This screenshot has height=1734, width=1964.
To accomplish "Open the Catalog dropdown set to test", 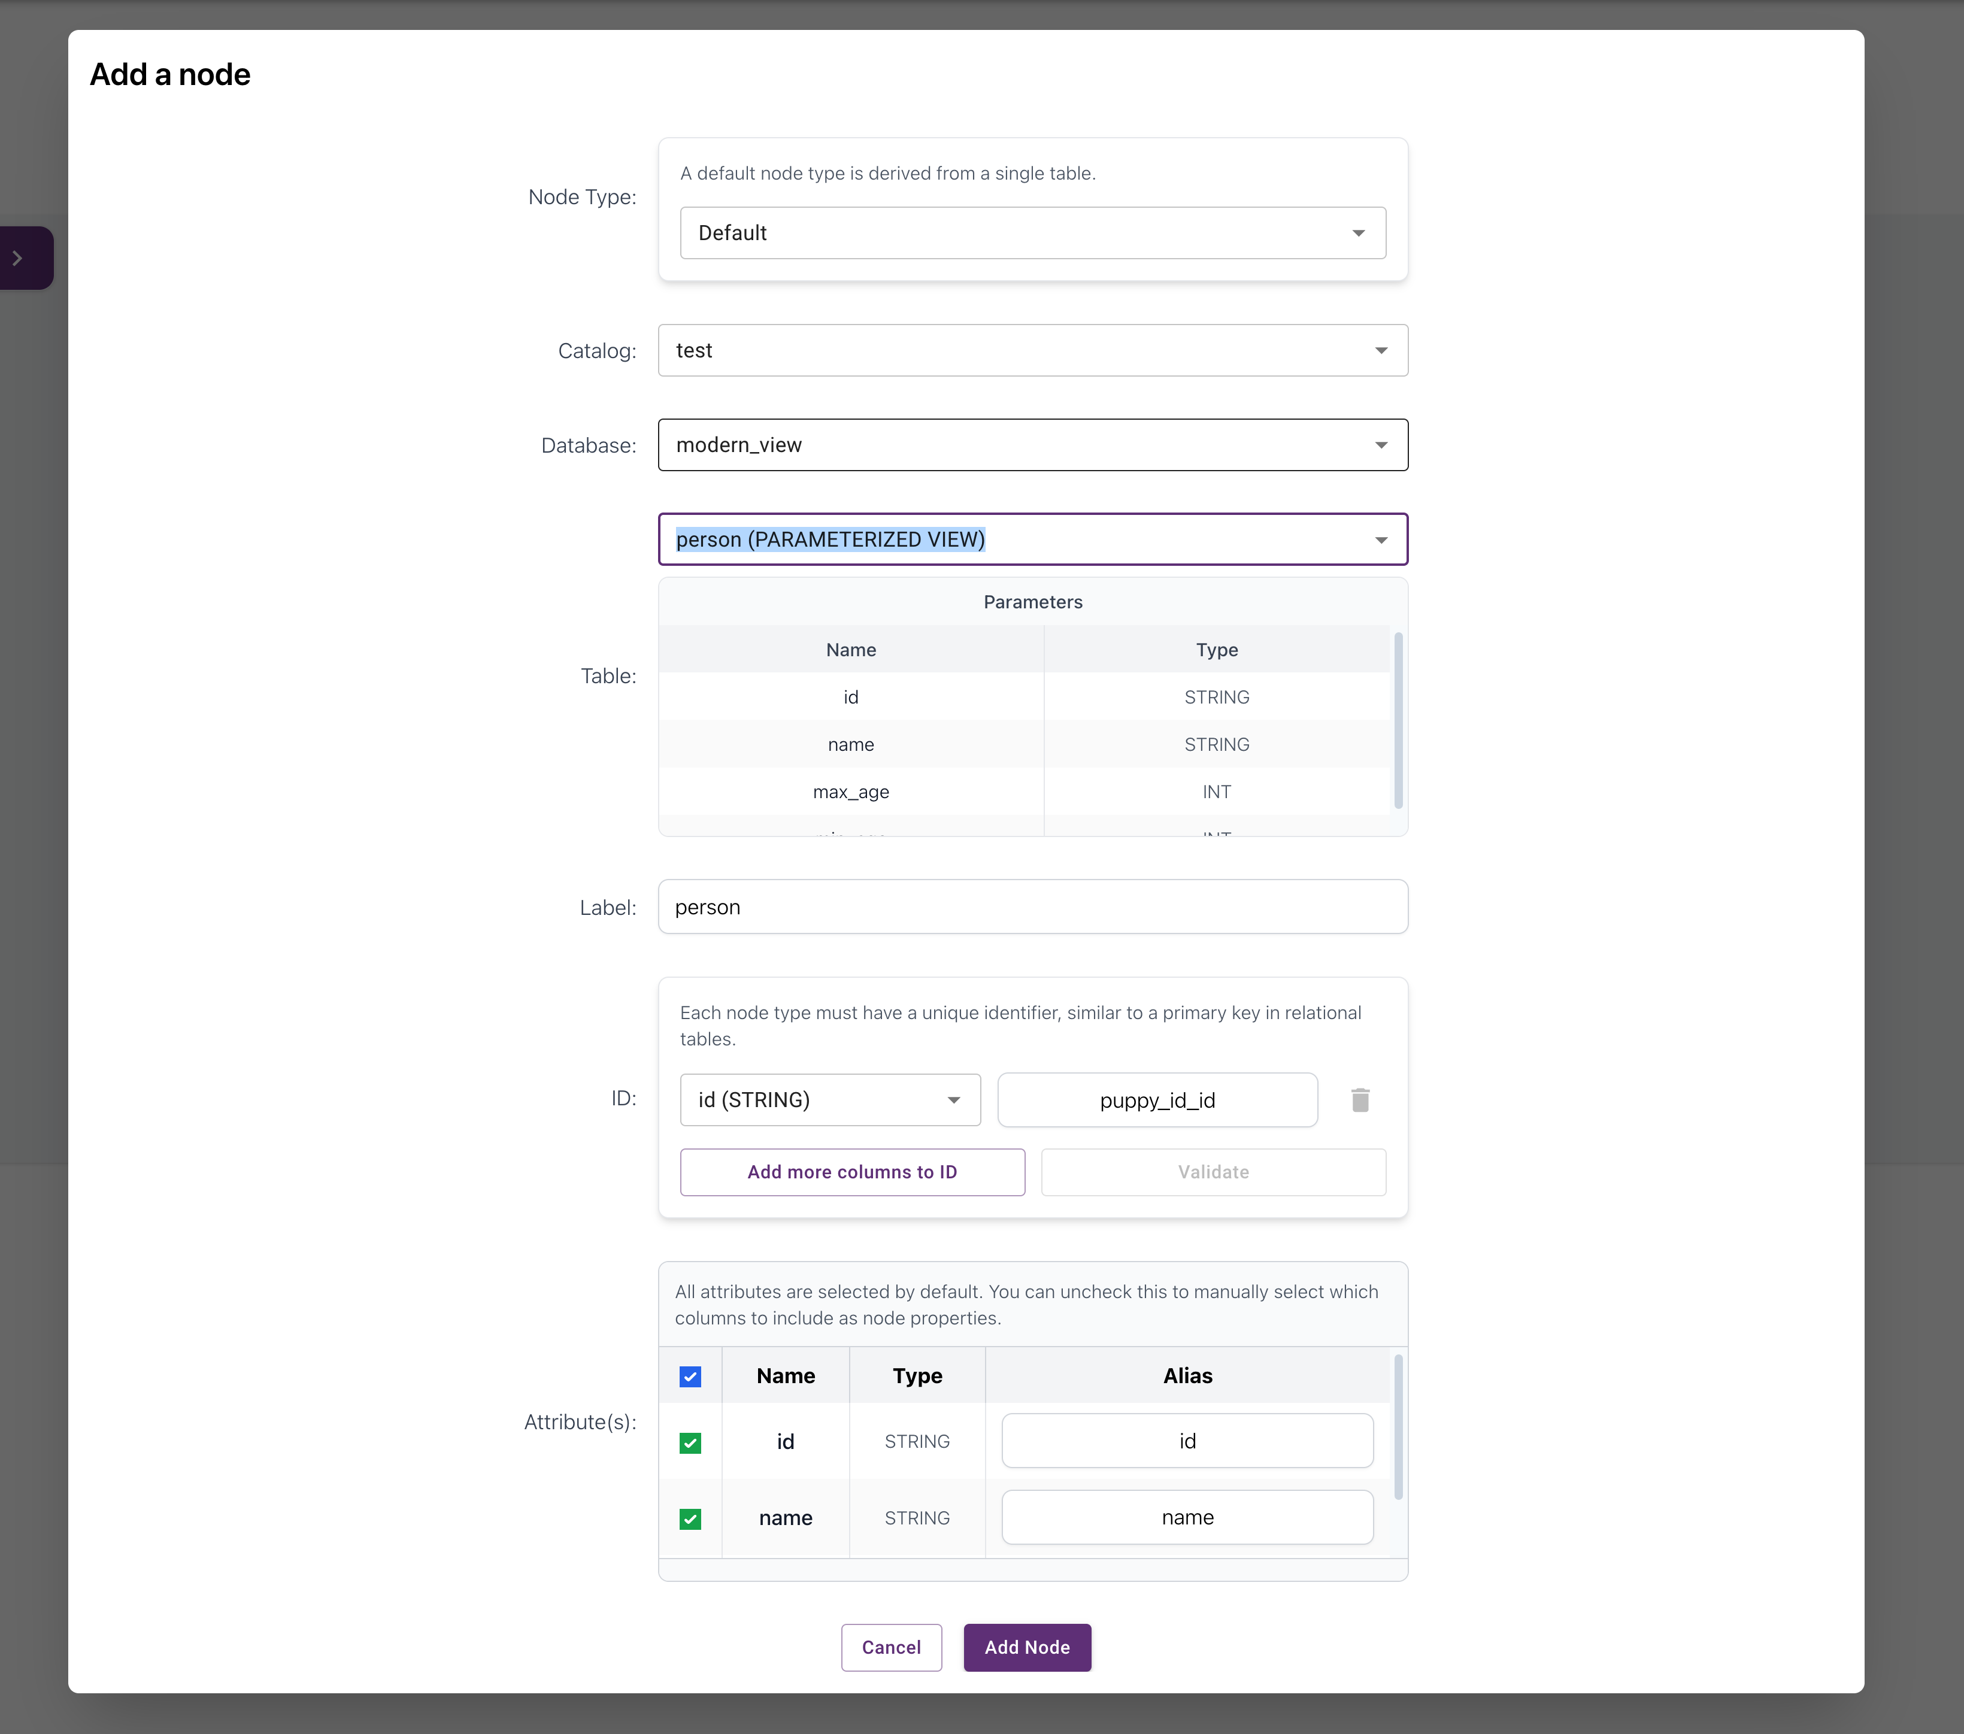I will (1033, 351).
